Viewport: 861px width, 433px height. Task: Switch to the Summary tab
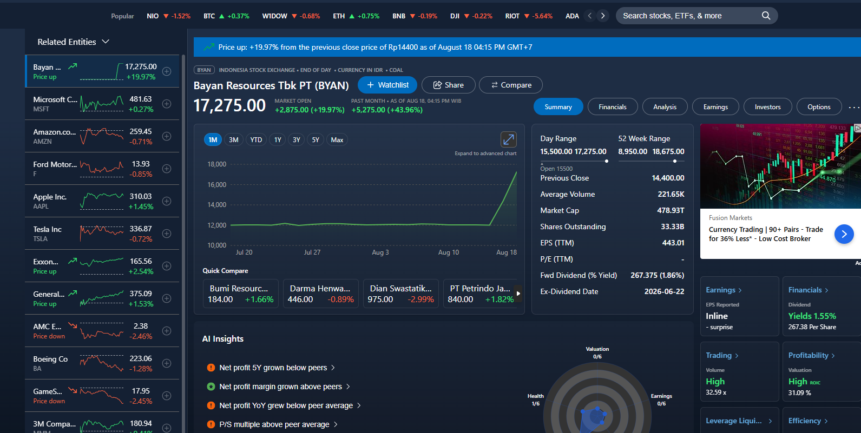point(558,107)
